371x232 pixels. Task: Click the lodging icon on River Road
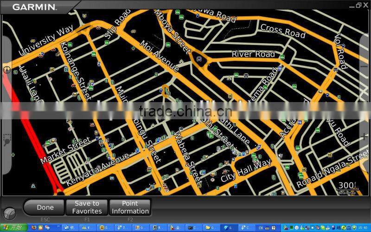(x=282, y=57)
